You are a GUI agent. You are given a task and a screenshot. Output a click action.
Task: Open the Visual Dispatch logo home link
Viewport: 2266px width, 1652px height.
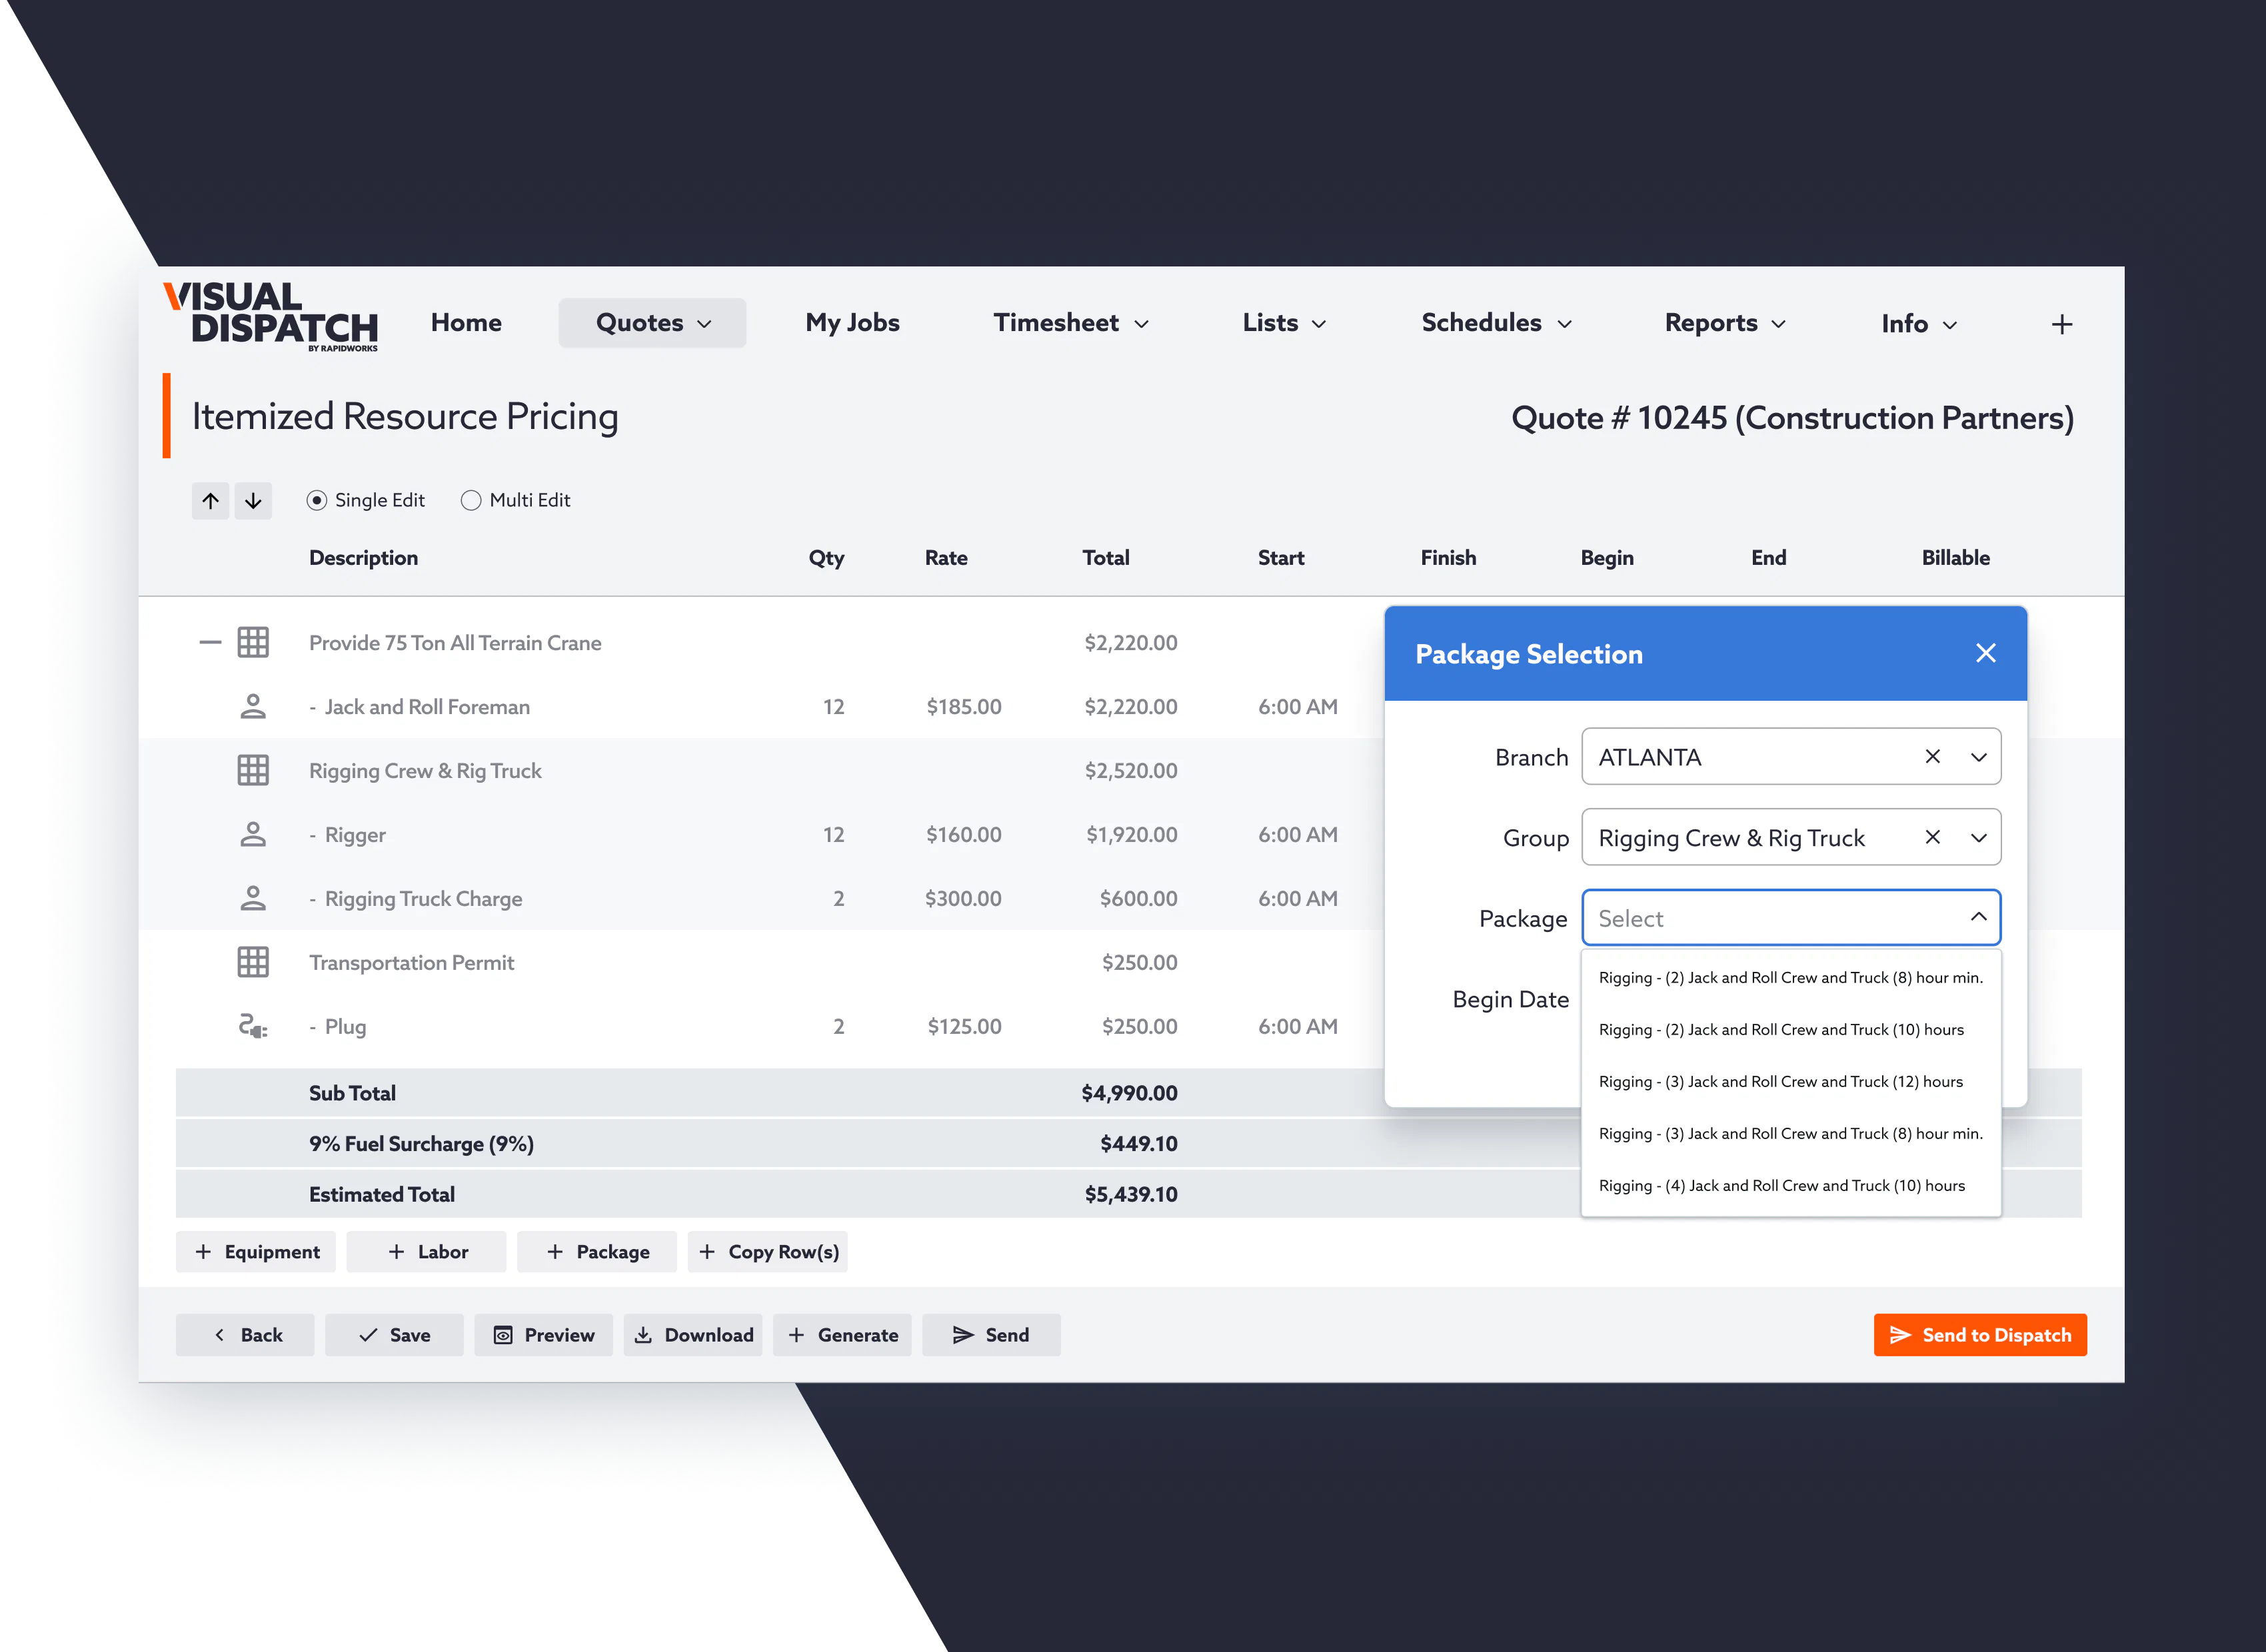click(x=270, y=317)
